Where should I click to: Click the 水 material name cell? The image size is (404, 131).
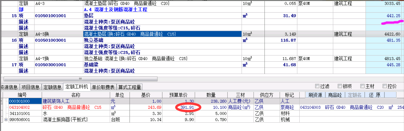pos(76,113)
